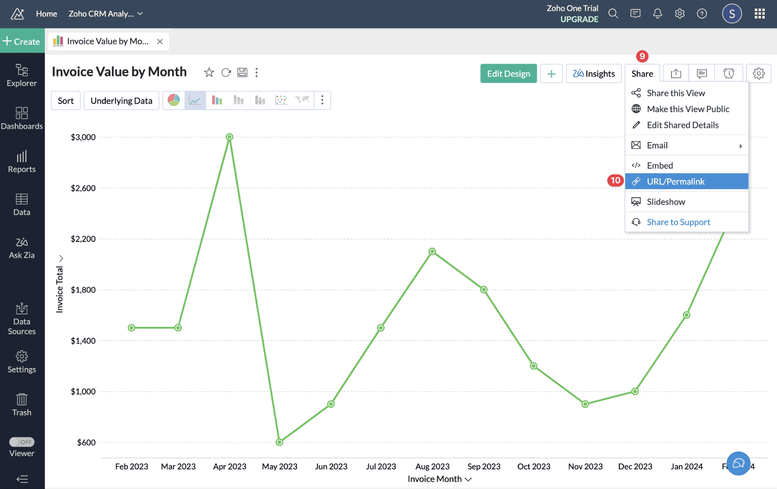Open the user profile avatar S
777x489 pixels.
coord(732,14)
